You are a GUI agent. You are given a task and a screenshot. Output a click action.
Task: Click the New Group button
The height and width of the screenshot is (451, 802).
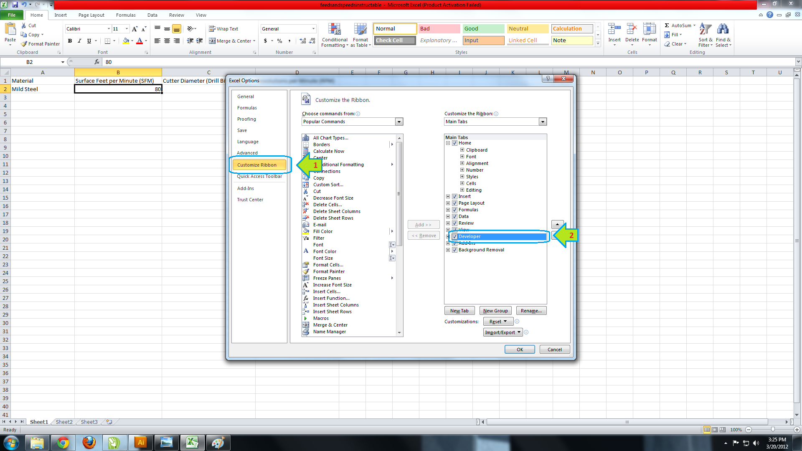[495, 311]
